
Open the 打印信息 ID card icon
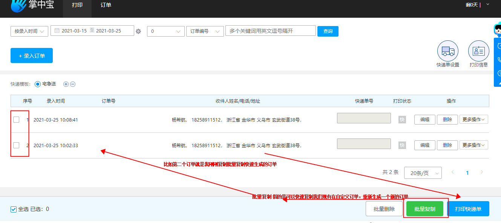click(x=479, y=51)
